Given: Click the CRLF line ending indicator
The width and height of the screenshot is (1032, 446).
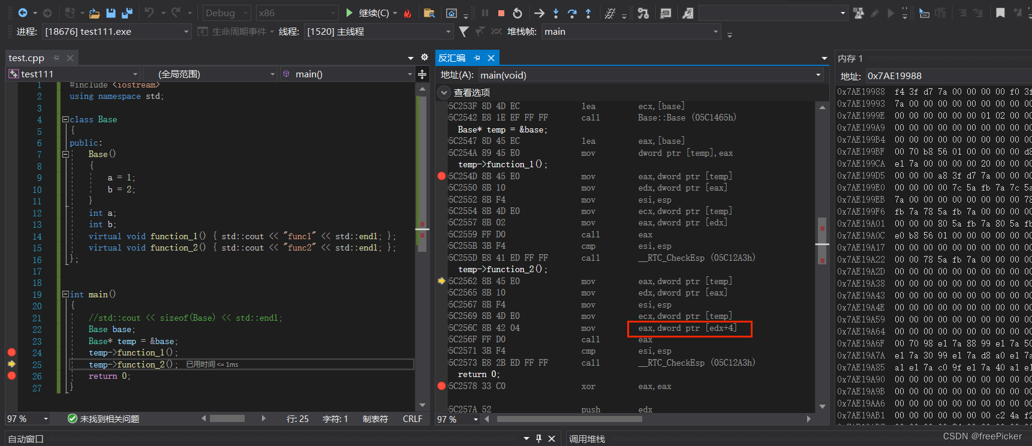Looking at the screenshot, I should pos(413,419).
